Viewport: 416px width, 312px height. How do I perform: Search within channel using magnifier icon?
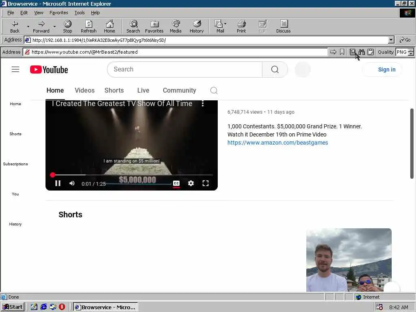(214, 91)
